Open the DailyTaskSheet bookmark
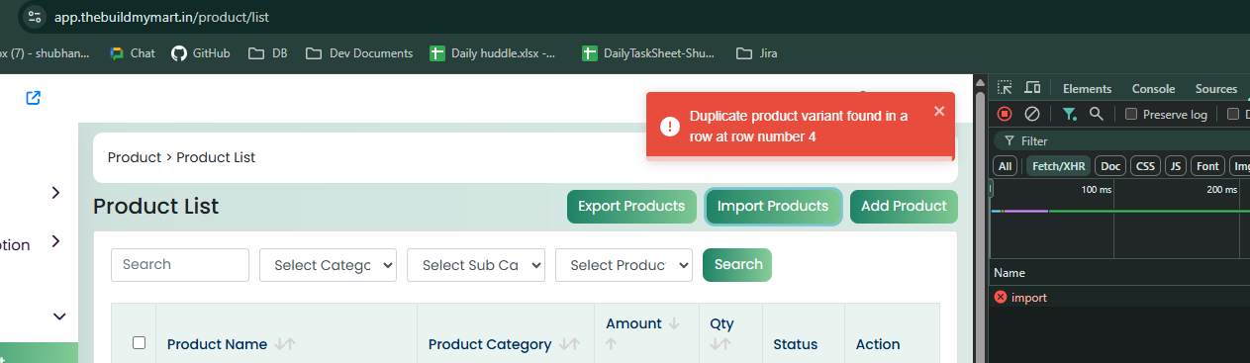This screenshot has height=363, width=1250. click(647, 53)
